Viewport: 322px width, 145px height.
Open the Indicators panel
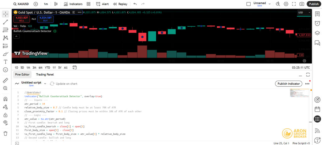click(x=73, y=4)
